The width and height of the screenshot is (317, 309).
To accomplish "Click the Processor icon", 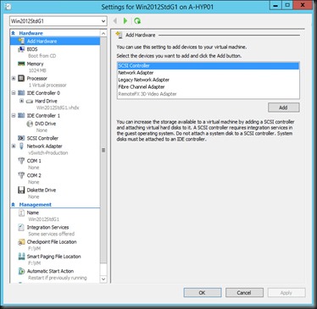I will 21,78.
